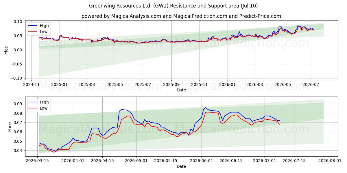Screen dimensions: 347x173
Task: Click the −0.10 price tick in top chart
Action: click(x=16, y=78)
